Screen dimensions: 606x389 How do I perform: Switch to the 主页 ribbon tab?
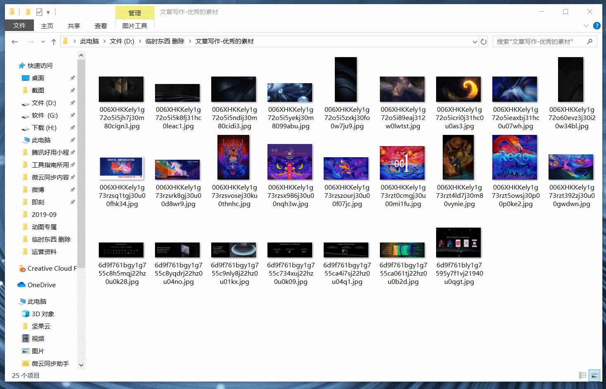coord(47,26)
